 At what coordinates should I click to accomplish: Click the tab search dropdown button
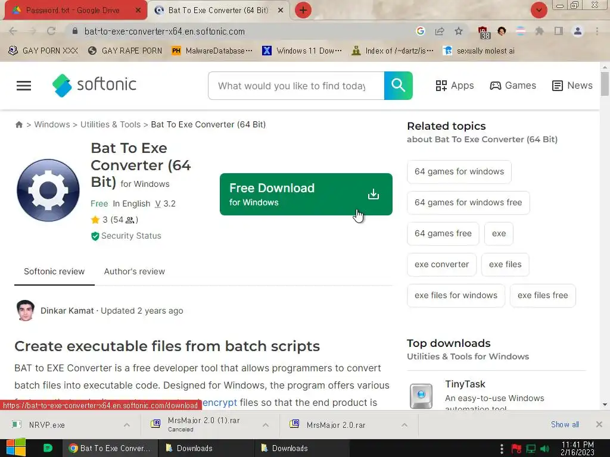point(539,11)
